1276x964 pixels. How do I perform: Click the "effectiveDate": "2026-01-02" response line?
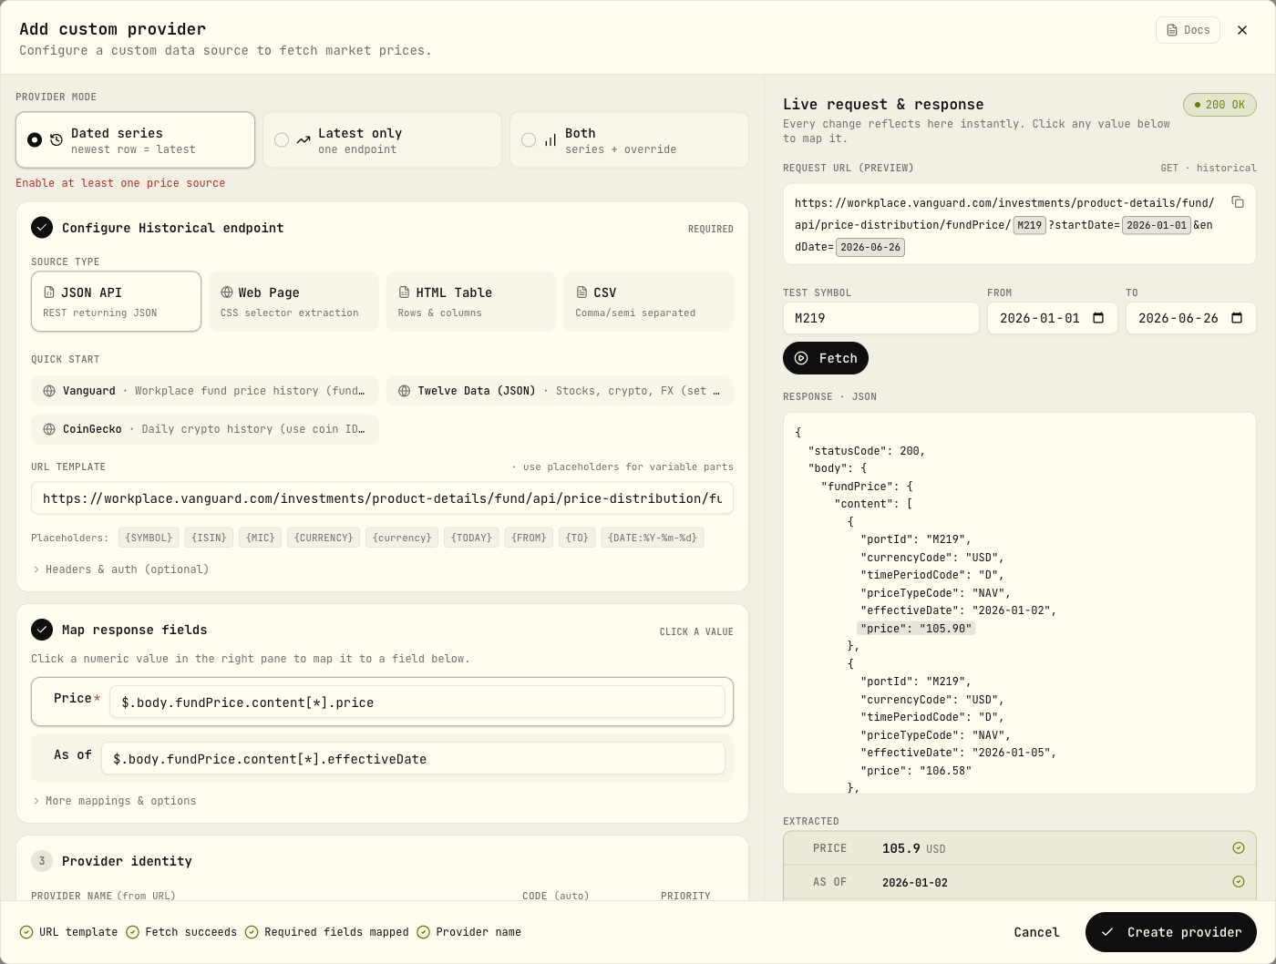click(x=958, y=610)
